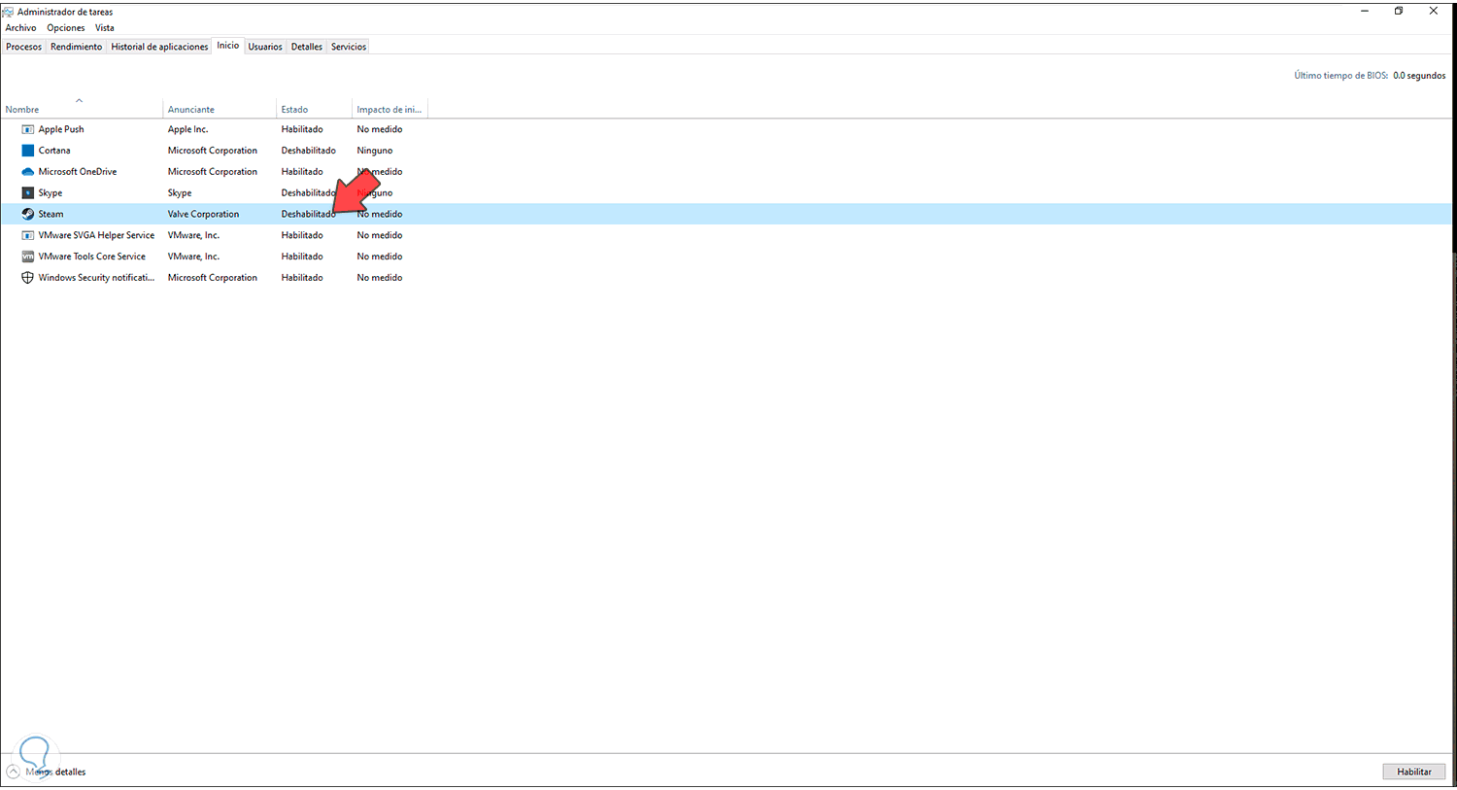Click the VMware Tools Core Service icon
The height and width of the screenshot is (790, 1457).
point(28,257)
